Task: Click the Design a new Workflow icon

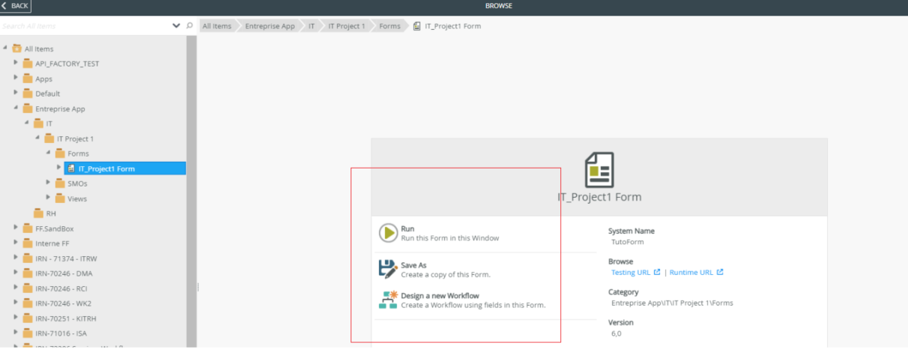Action: tap(387, 300)
